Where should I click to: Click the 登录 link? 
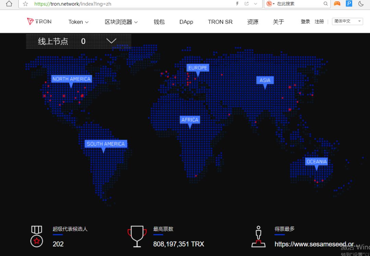(305, 22)
